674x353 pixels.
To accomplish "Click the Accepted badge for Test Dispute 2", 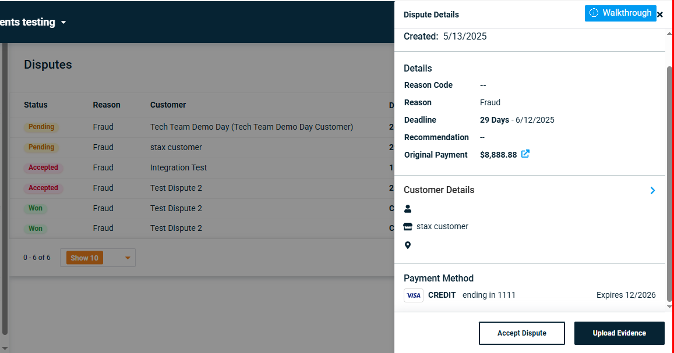I will [43, 188].
